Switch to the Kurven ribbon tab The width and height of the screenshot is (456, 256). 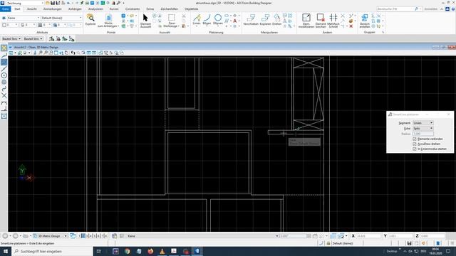114,9
